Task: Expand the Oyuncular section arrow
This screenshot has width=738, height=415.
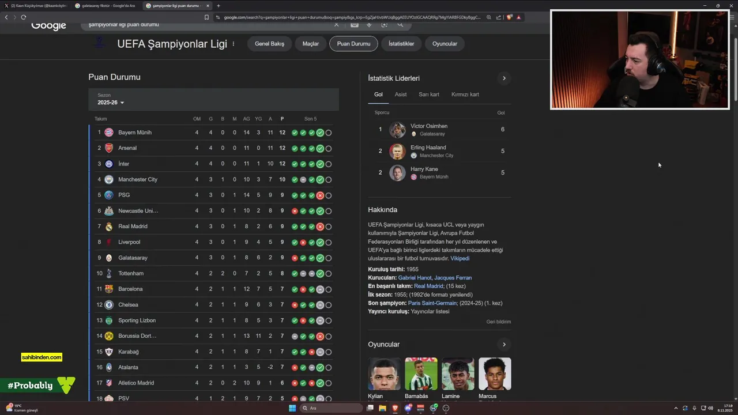Action: (504, 345)
